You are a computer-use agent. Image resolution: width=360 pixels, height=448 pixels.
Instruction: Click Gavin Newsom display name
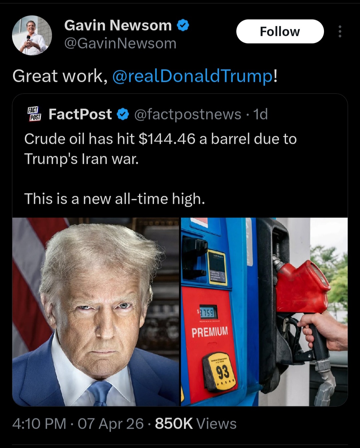(x=118, y=25)
